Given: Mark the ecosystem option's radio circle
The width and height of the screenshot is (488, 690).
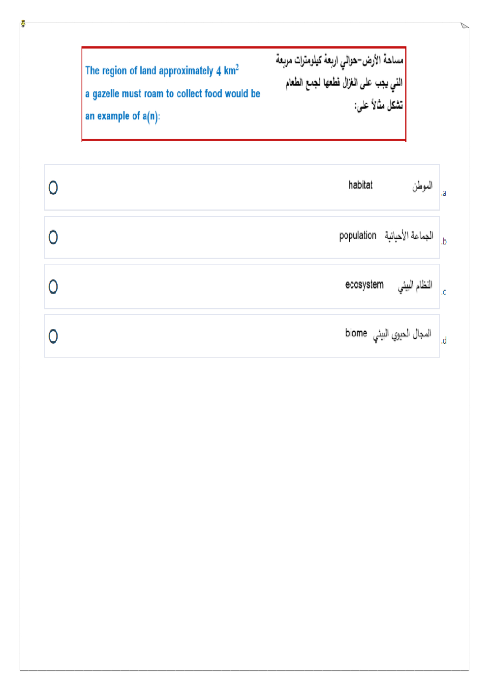Looking at the screenshot, I should tap(53, 287).
